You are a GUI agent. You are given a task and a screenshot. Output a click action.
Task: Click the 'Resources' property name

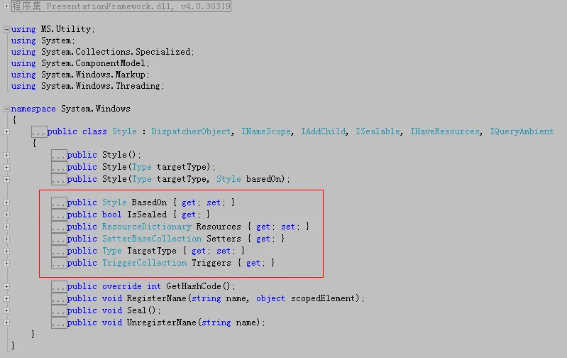pos(219,227)
